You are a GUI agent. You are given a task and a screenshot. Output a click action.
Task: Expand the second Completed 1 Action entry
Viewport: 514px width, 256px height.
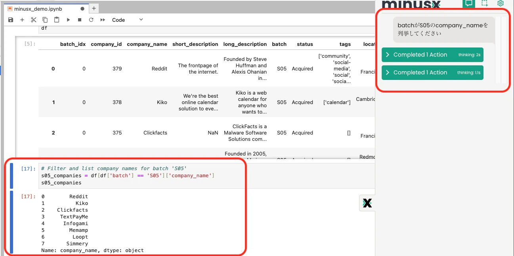pyautogui.click(x=432, y=73)
